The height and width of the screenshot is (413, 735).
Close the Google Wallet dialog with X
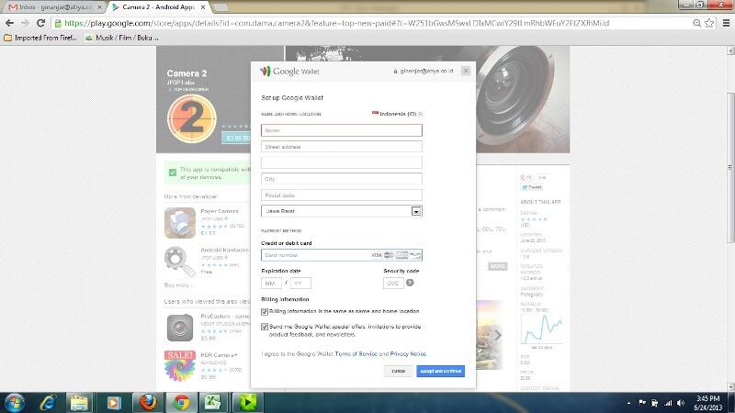click(466, 71)
